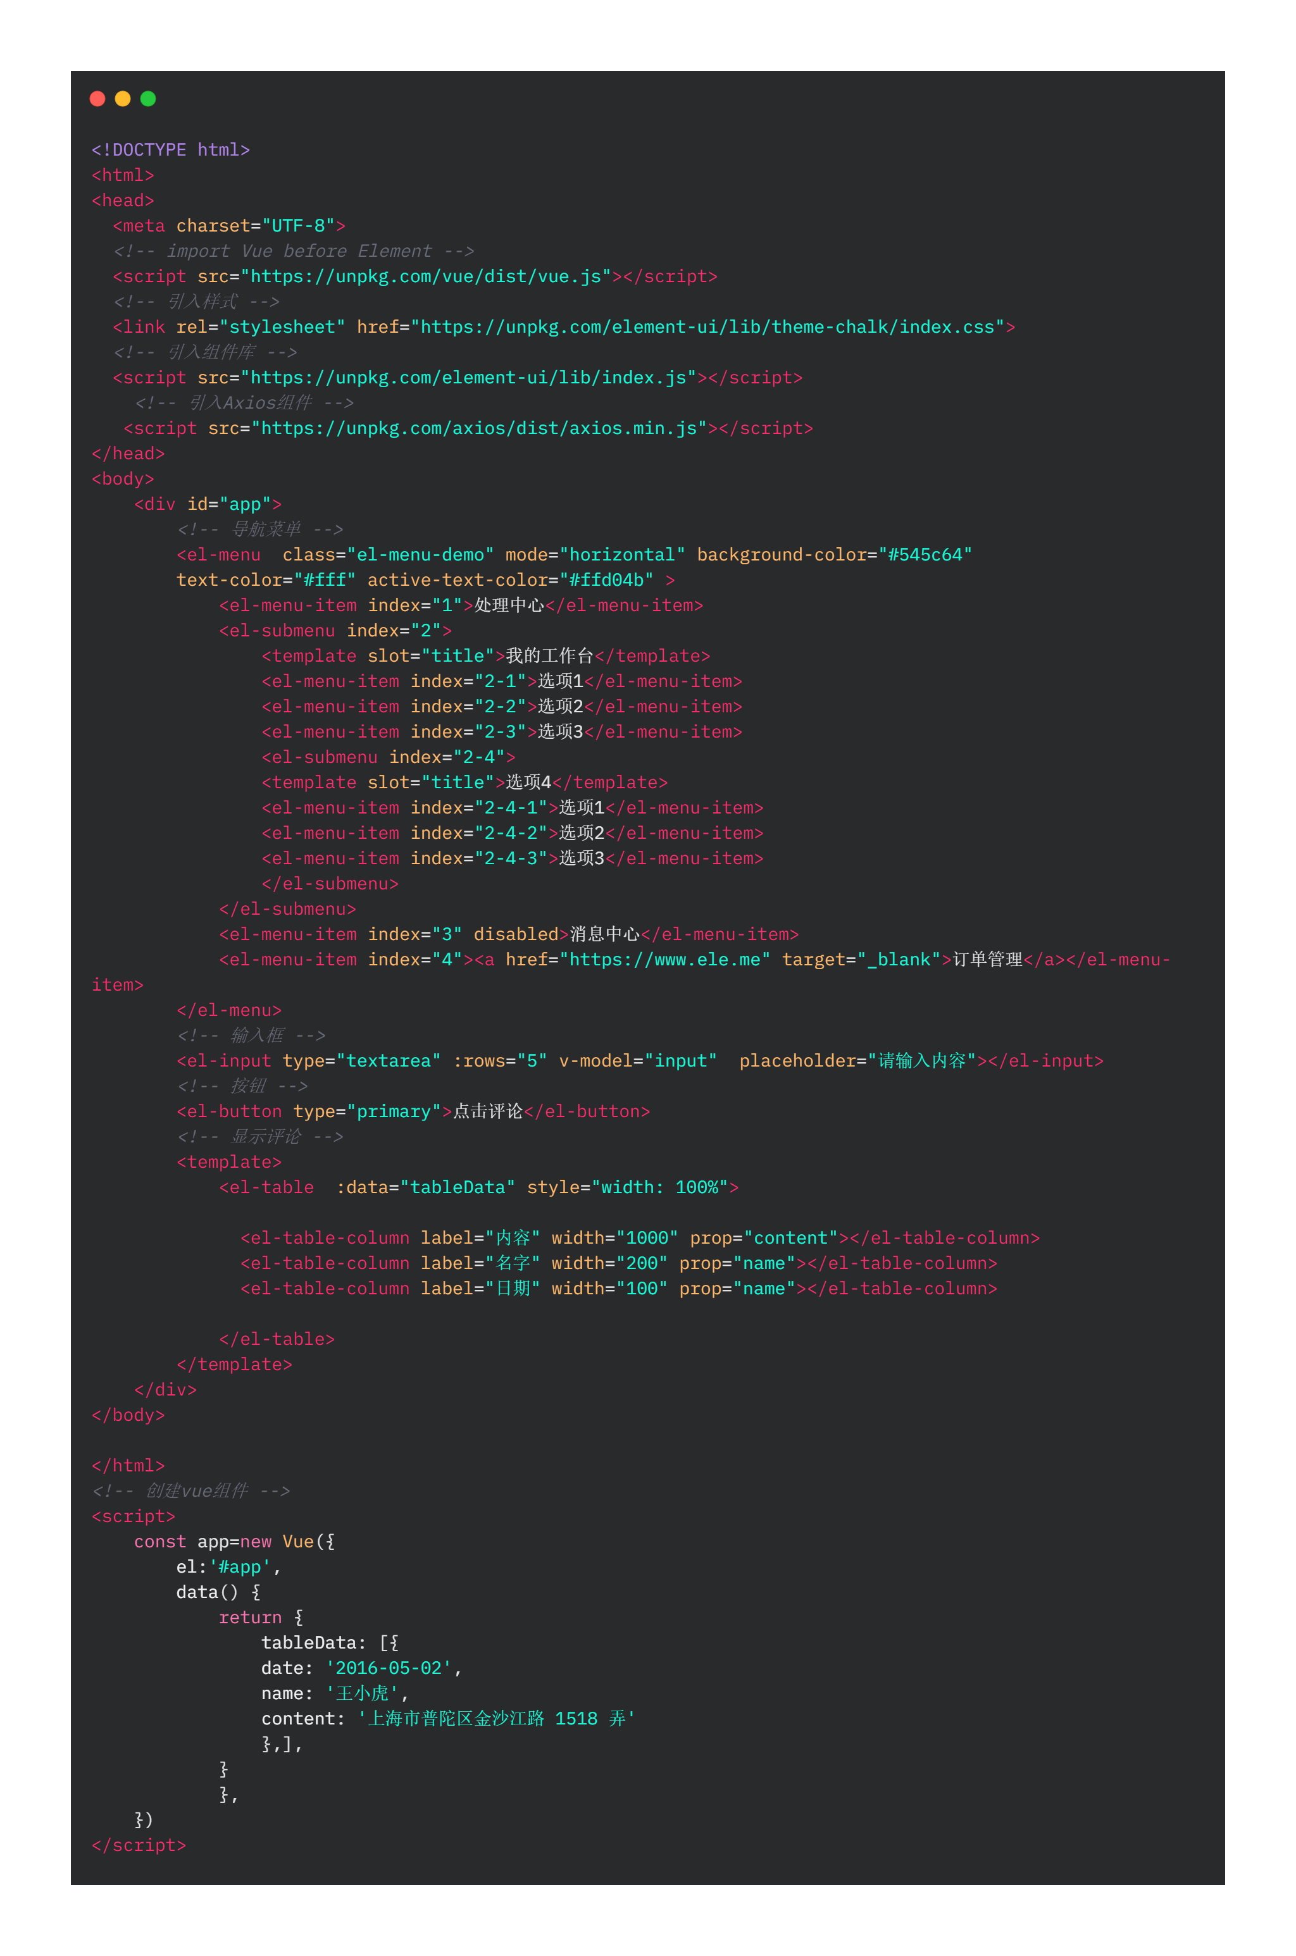This screenshot has width=1296, height=1956.
Task: Click the '选项4' template title line
Action: click(464, 783)
